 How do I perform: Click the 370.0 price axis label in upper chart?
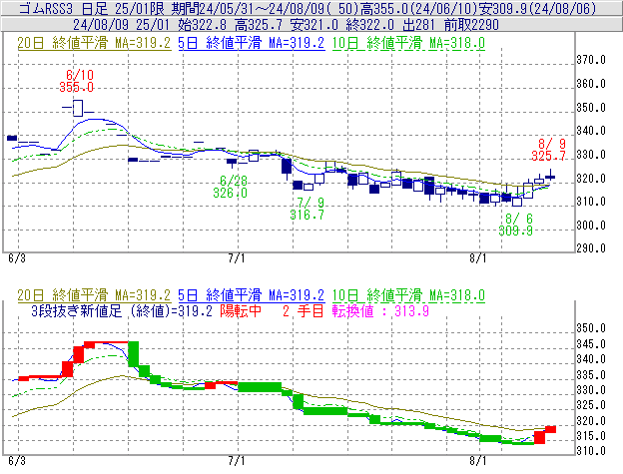(591, 60)
